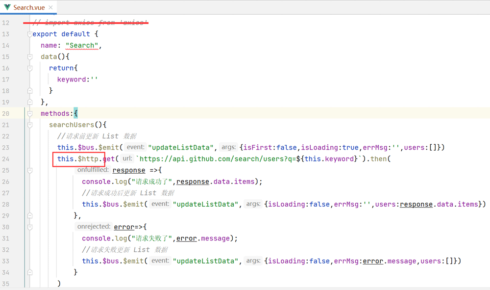Click the "name" property on line 14

(49, 46)
